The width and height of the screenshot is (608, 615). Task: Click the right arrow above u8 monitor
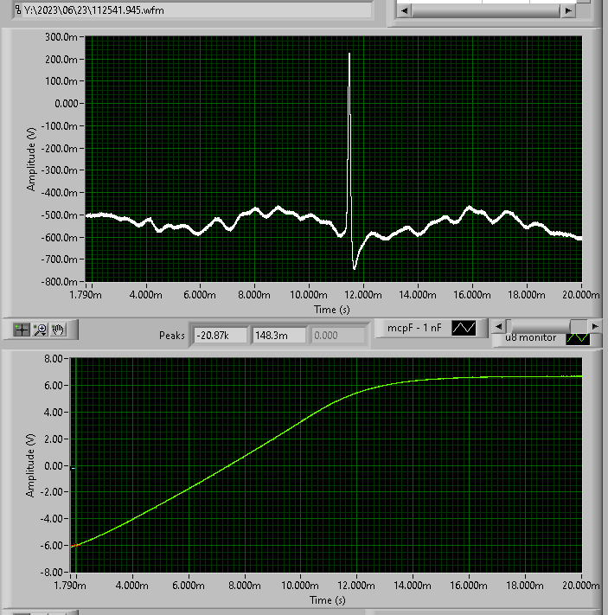595,326
